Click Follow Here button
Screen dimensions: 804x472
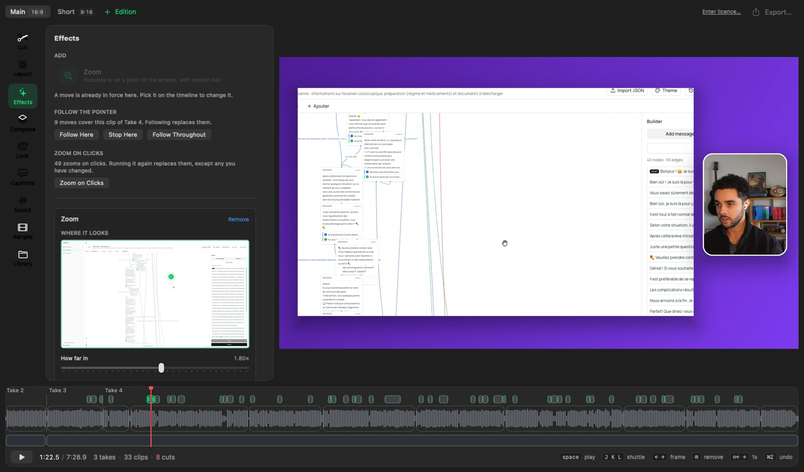coord(76,134)
